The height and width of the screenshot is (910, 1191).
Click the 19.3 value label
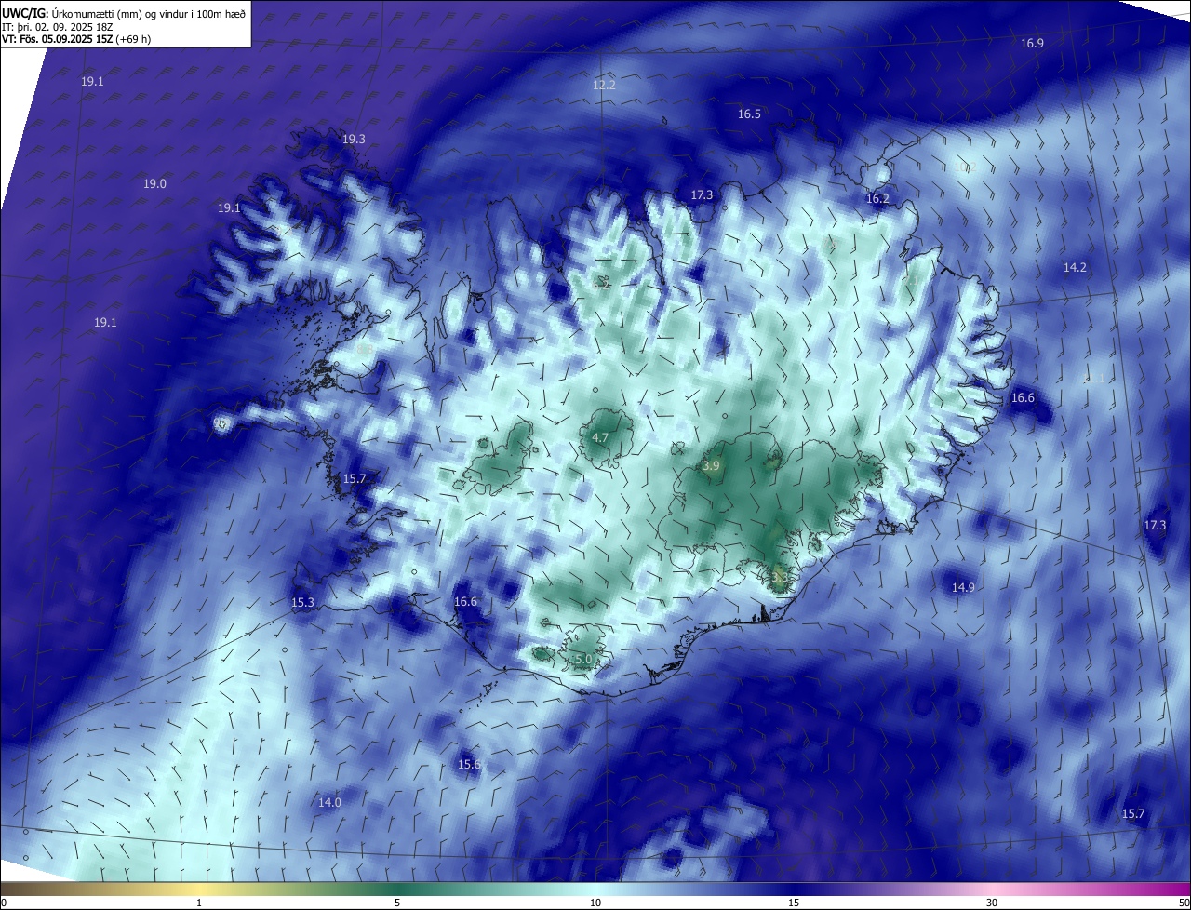click(x=354, y=139)
